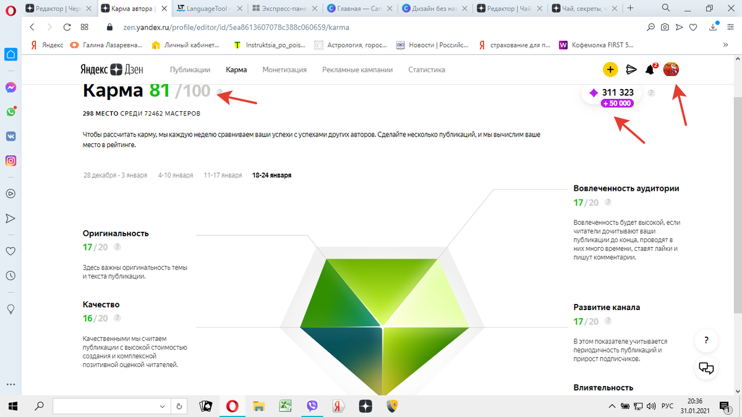Open the Личный кабинет bookmark
The width and height of the screenshot is (742, 417).
[x=185, y=45]
